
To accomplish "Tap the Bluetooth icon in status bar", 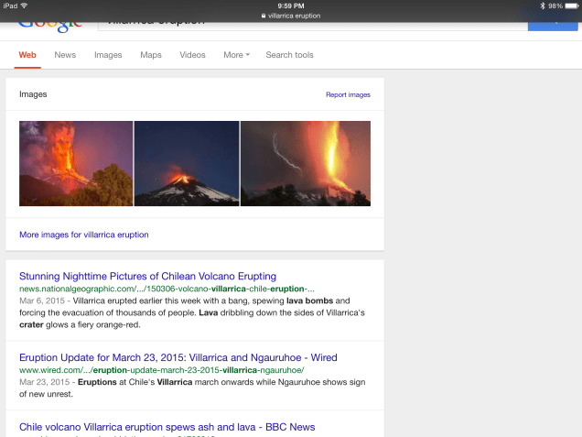I will (541, 5).
